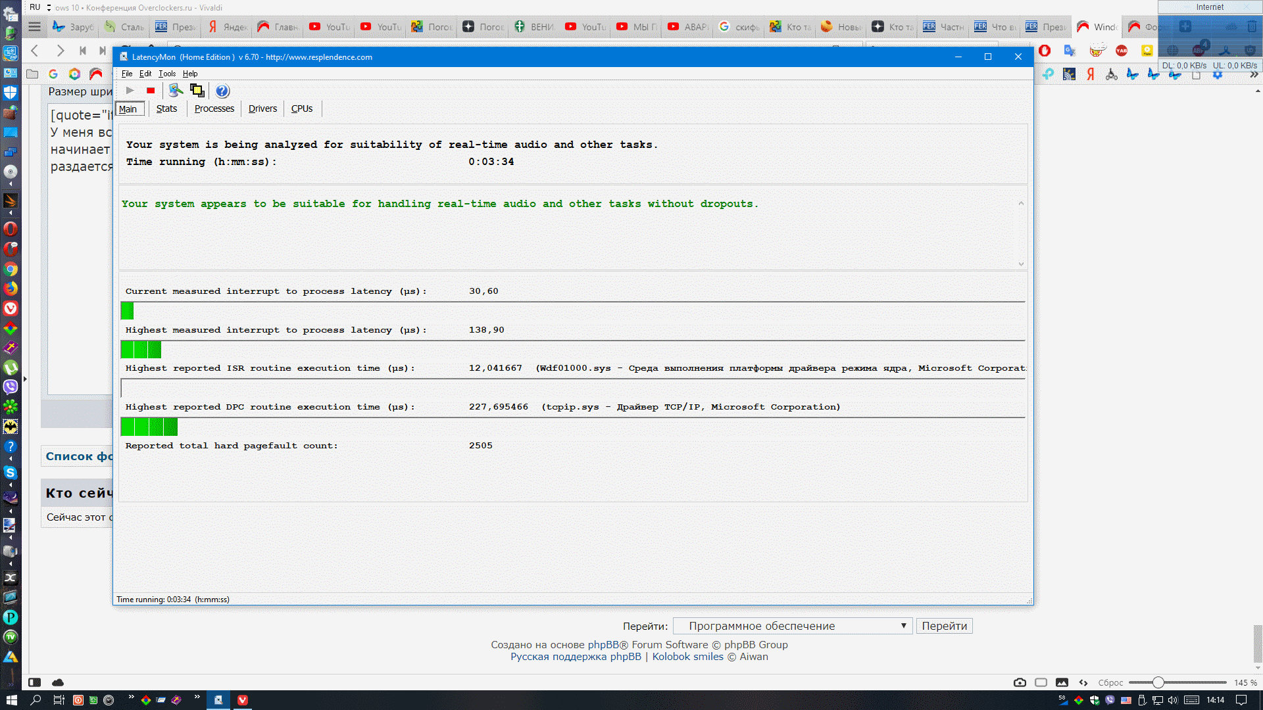Click the Viber tray icon
Viewport: 1263px width, 710px height.
1110,700
